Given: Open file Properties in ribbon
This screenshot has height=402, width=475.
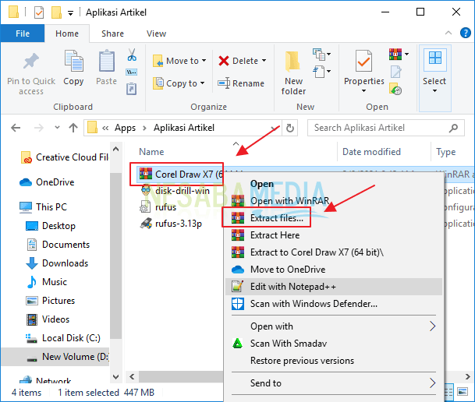Looking at the screenshot, I should 363,72.
